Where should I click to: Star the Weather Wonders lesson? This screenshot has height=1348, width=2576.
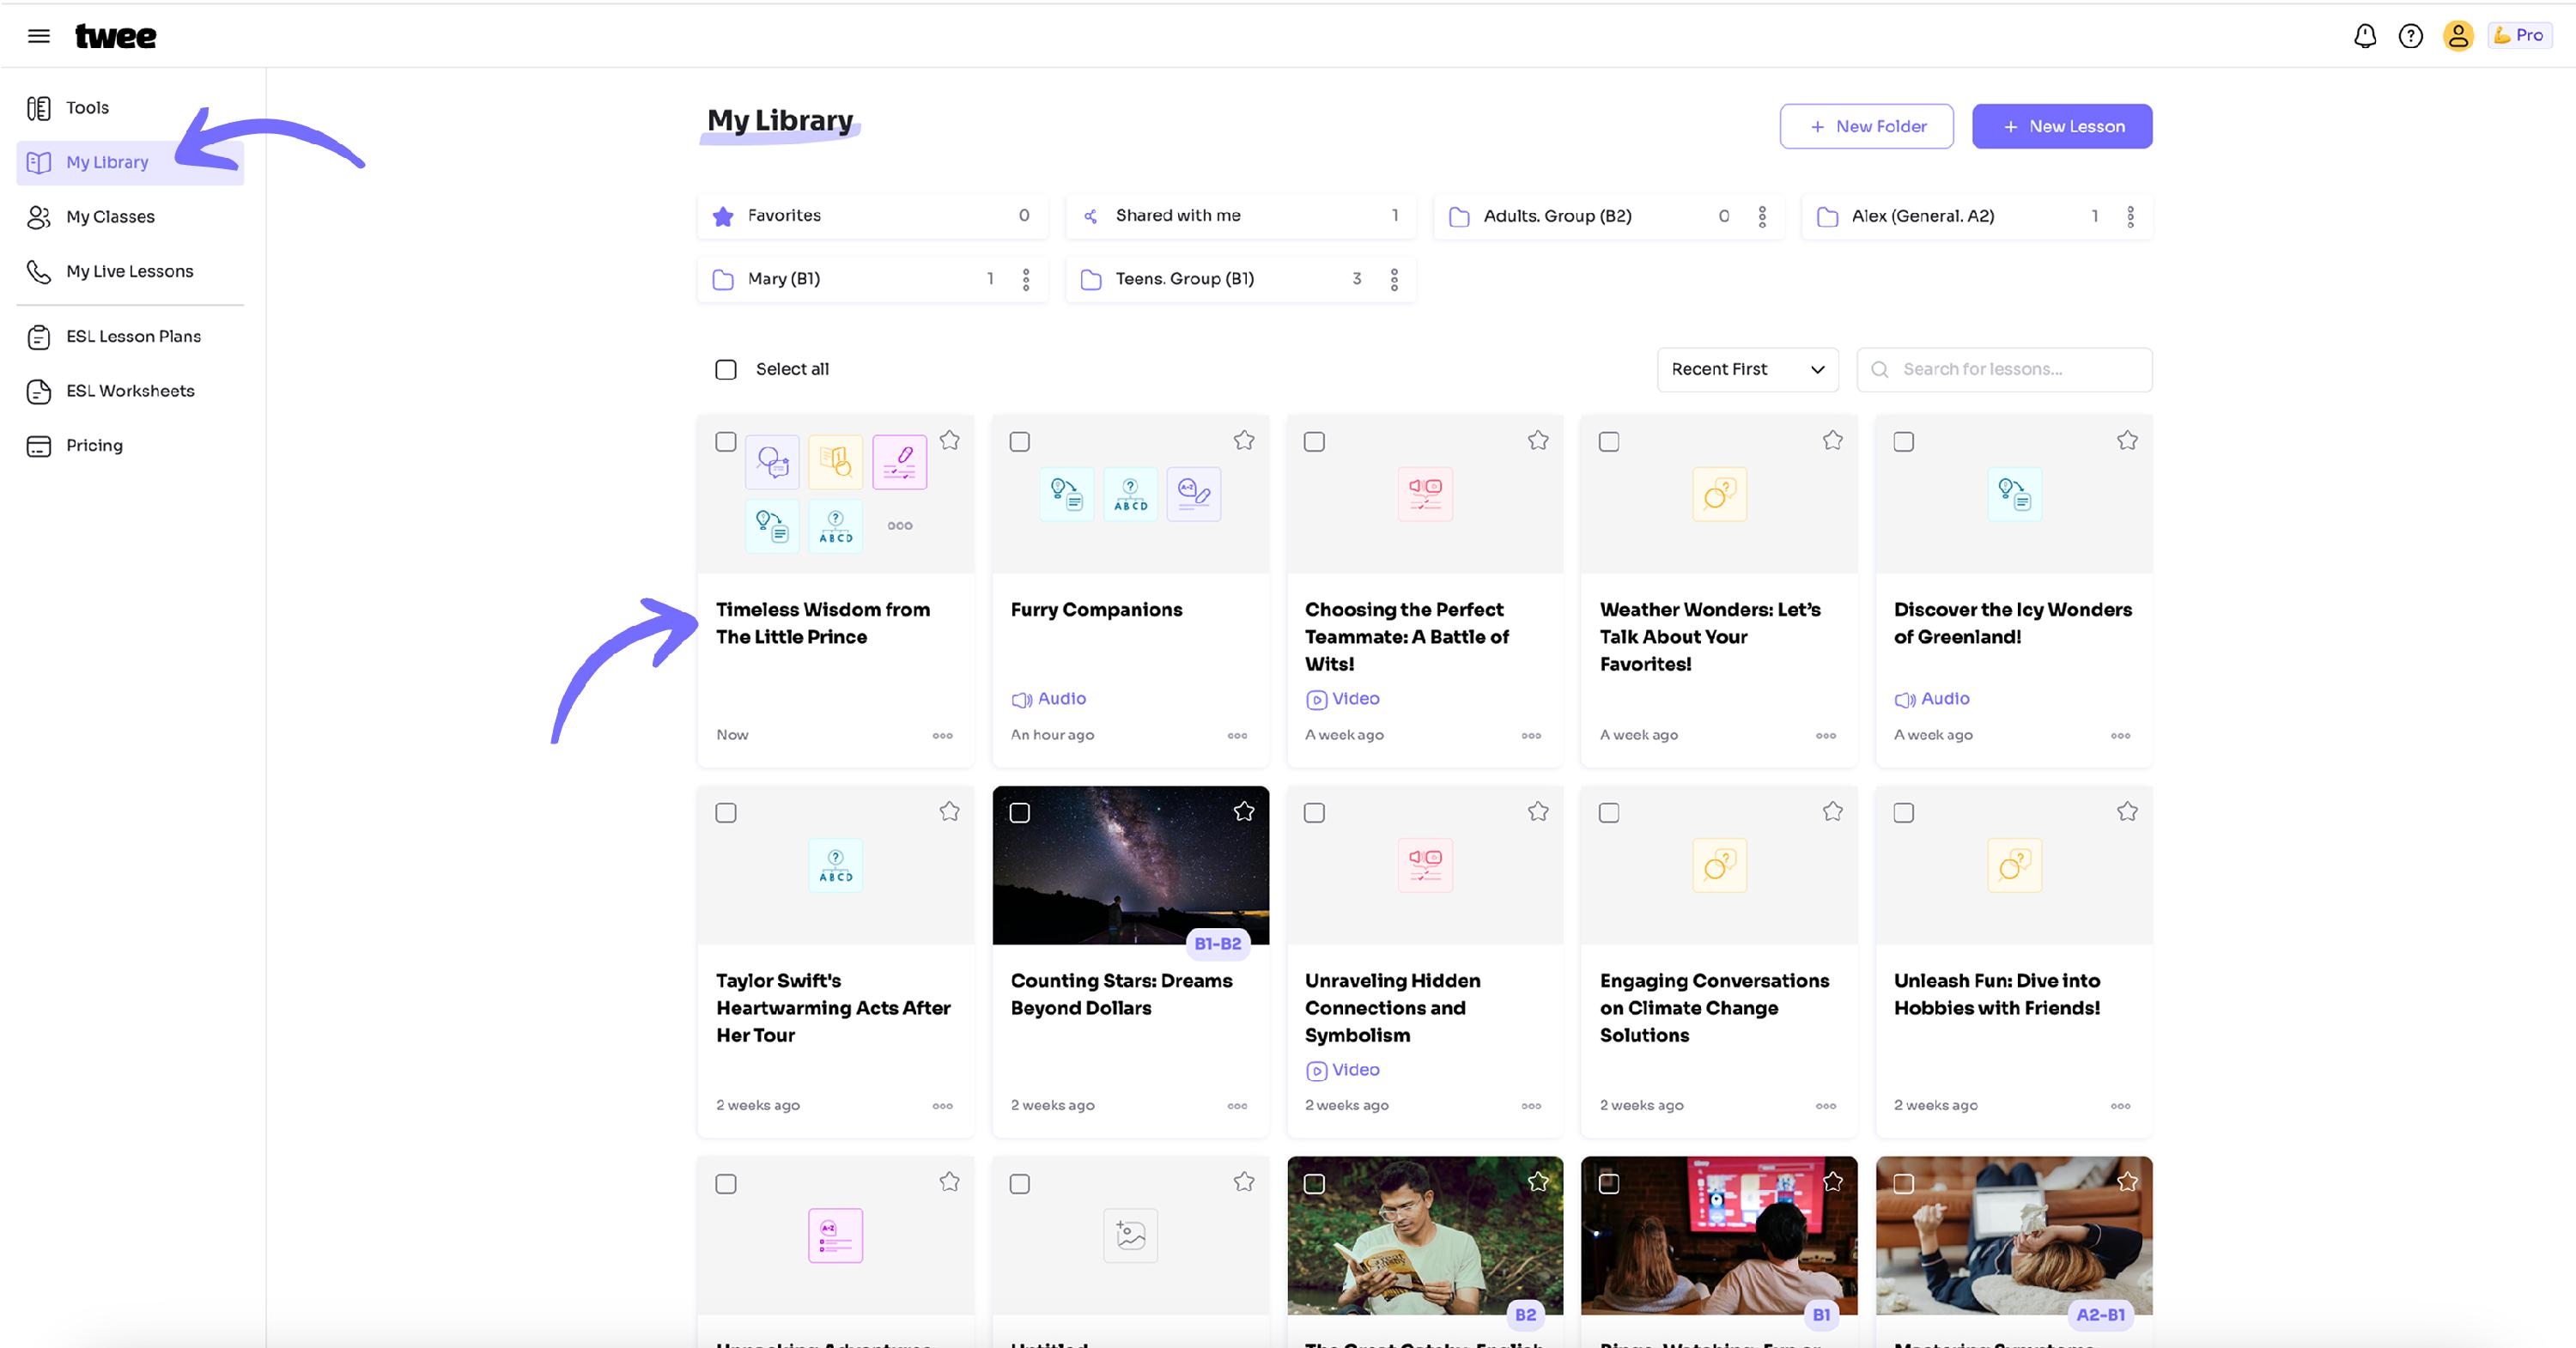[1833, 440]
